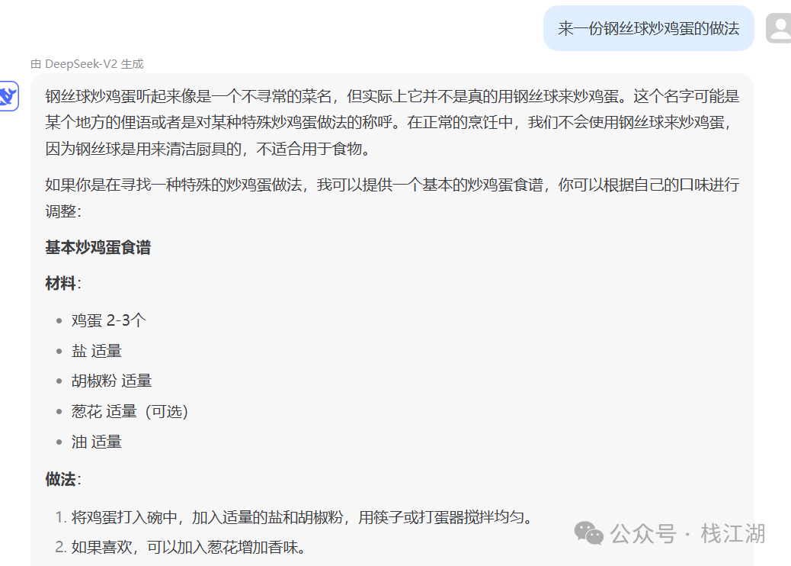
Task: Click the '胡椒粉 适量' list item
Action: click(x=111, y=381)
